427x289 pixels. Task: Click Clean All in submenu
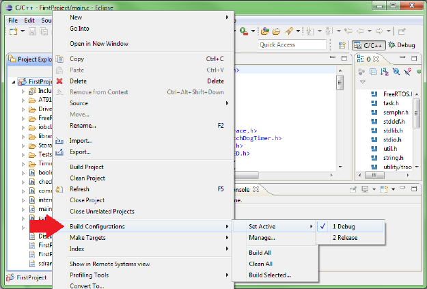(275, 264)
